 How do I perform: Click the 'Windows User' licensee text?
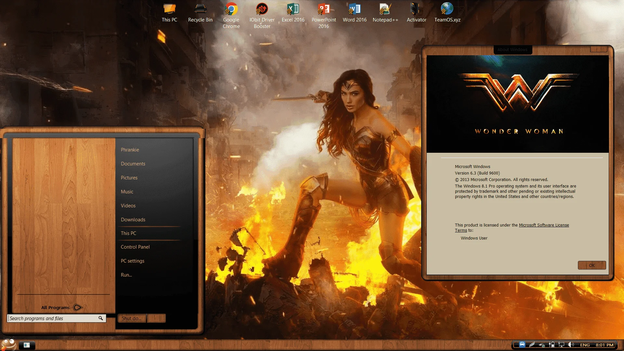click(474, 238)
